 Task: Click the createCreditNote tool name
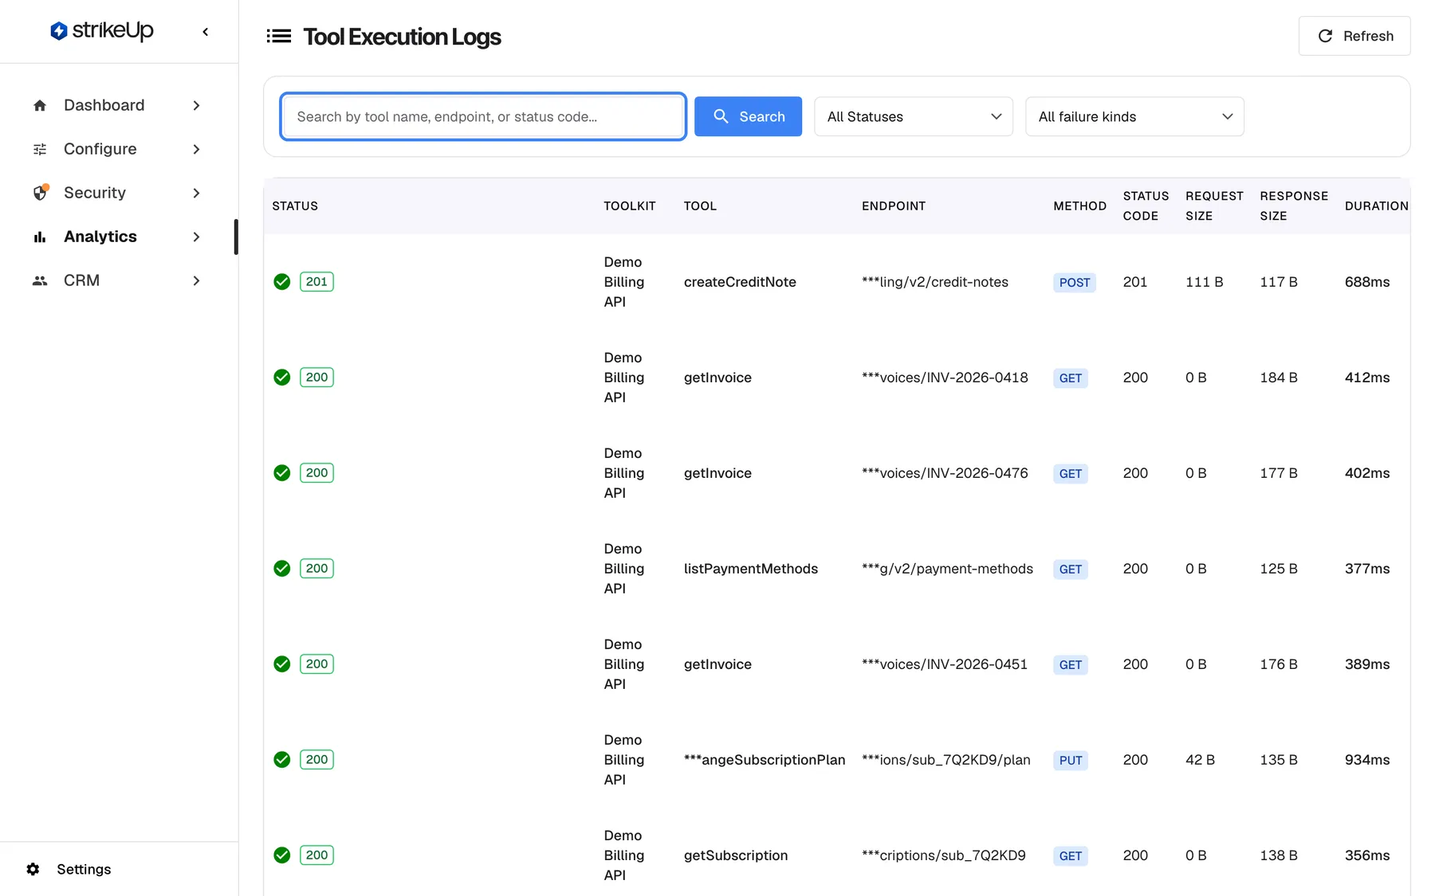click(740, 282)
